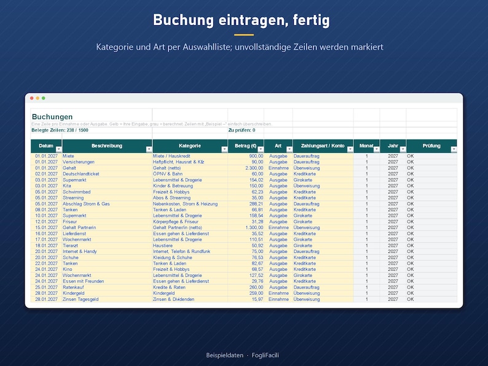Select the date cell 18.01.2027

coord(46,246)
